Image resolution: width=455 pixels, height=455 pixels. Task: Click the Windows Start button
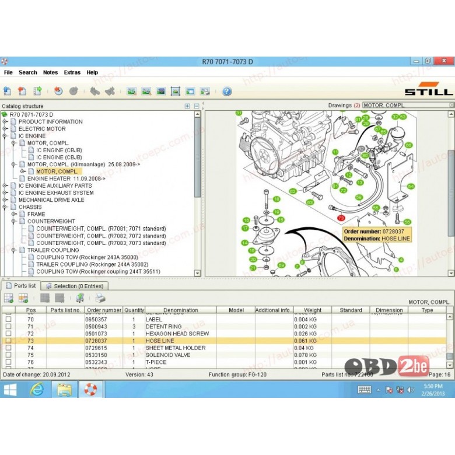(10, 390)
